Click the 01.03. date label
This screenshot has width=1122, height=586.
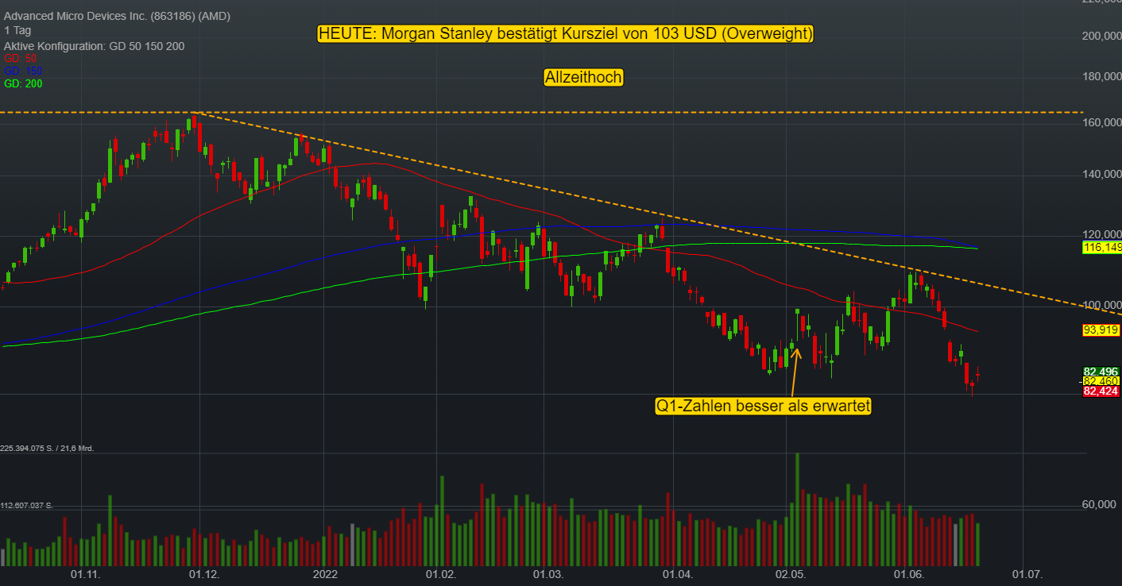click(547, 574)
